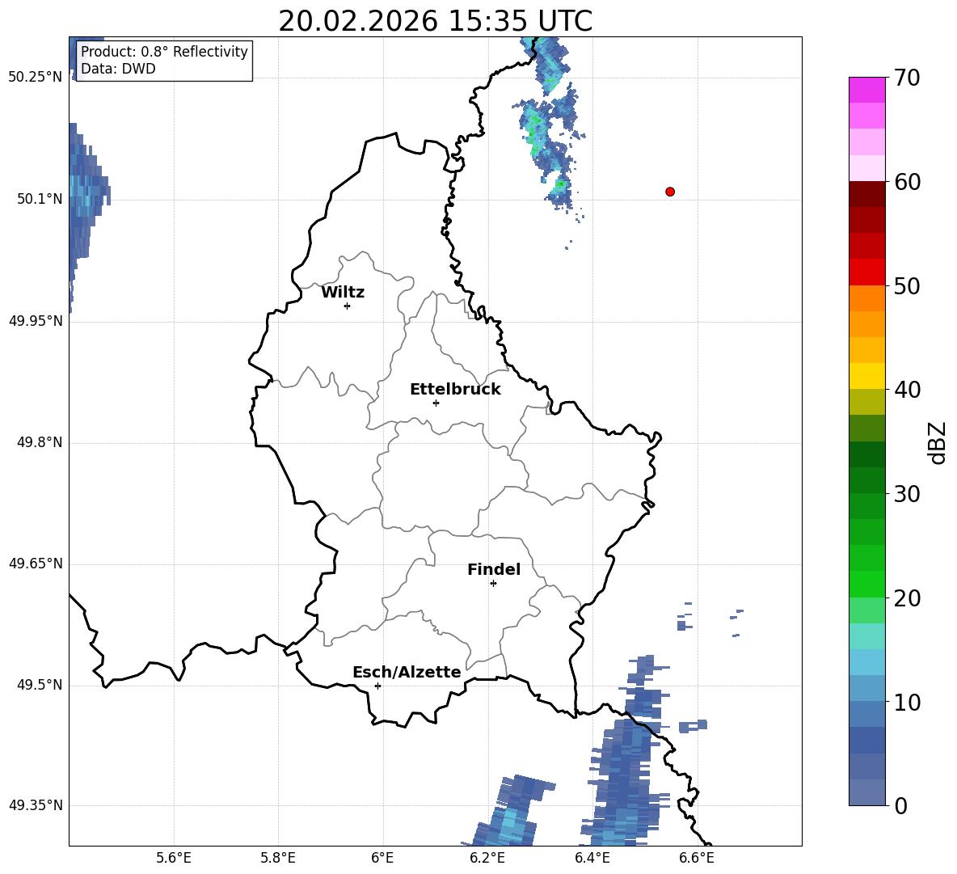Click the Product: 0.8° Reflectivity text

(164, 52)
